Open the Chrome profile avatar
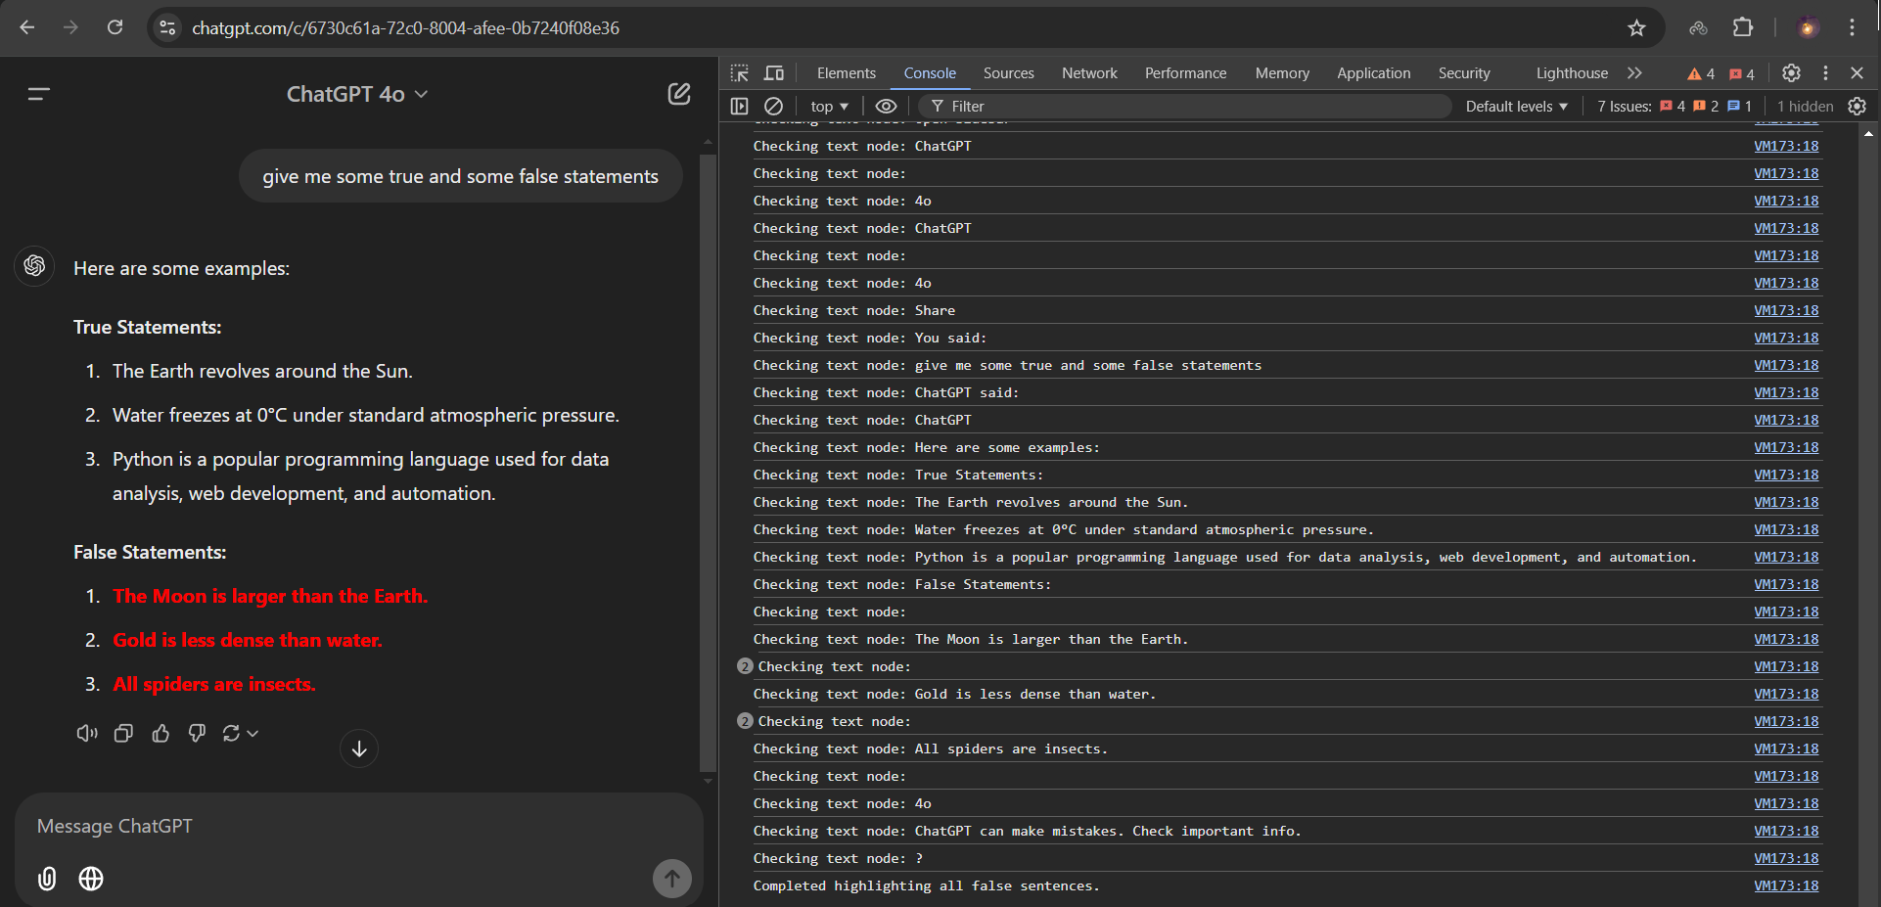The height and width of the screenshot is (907, 1881). 1807,27
